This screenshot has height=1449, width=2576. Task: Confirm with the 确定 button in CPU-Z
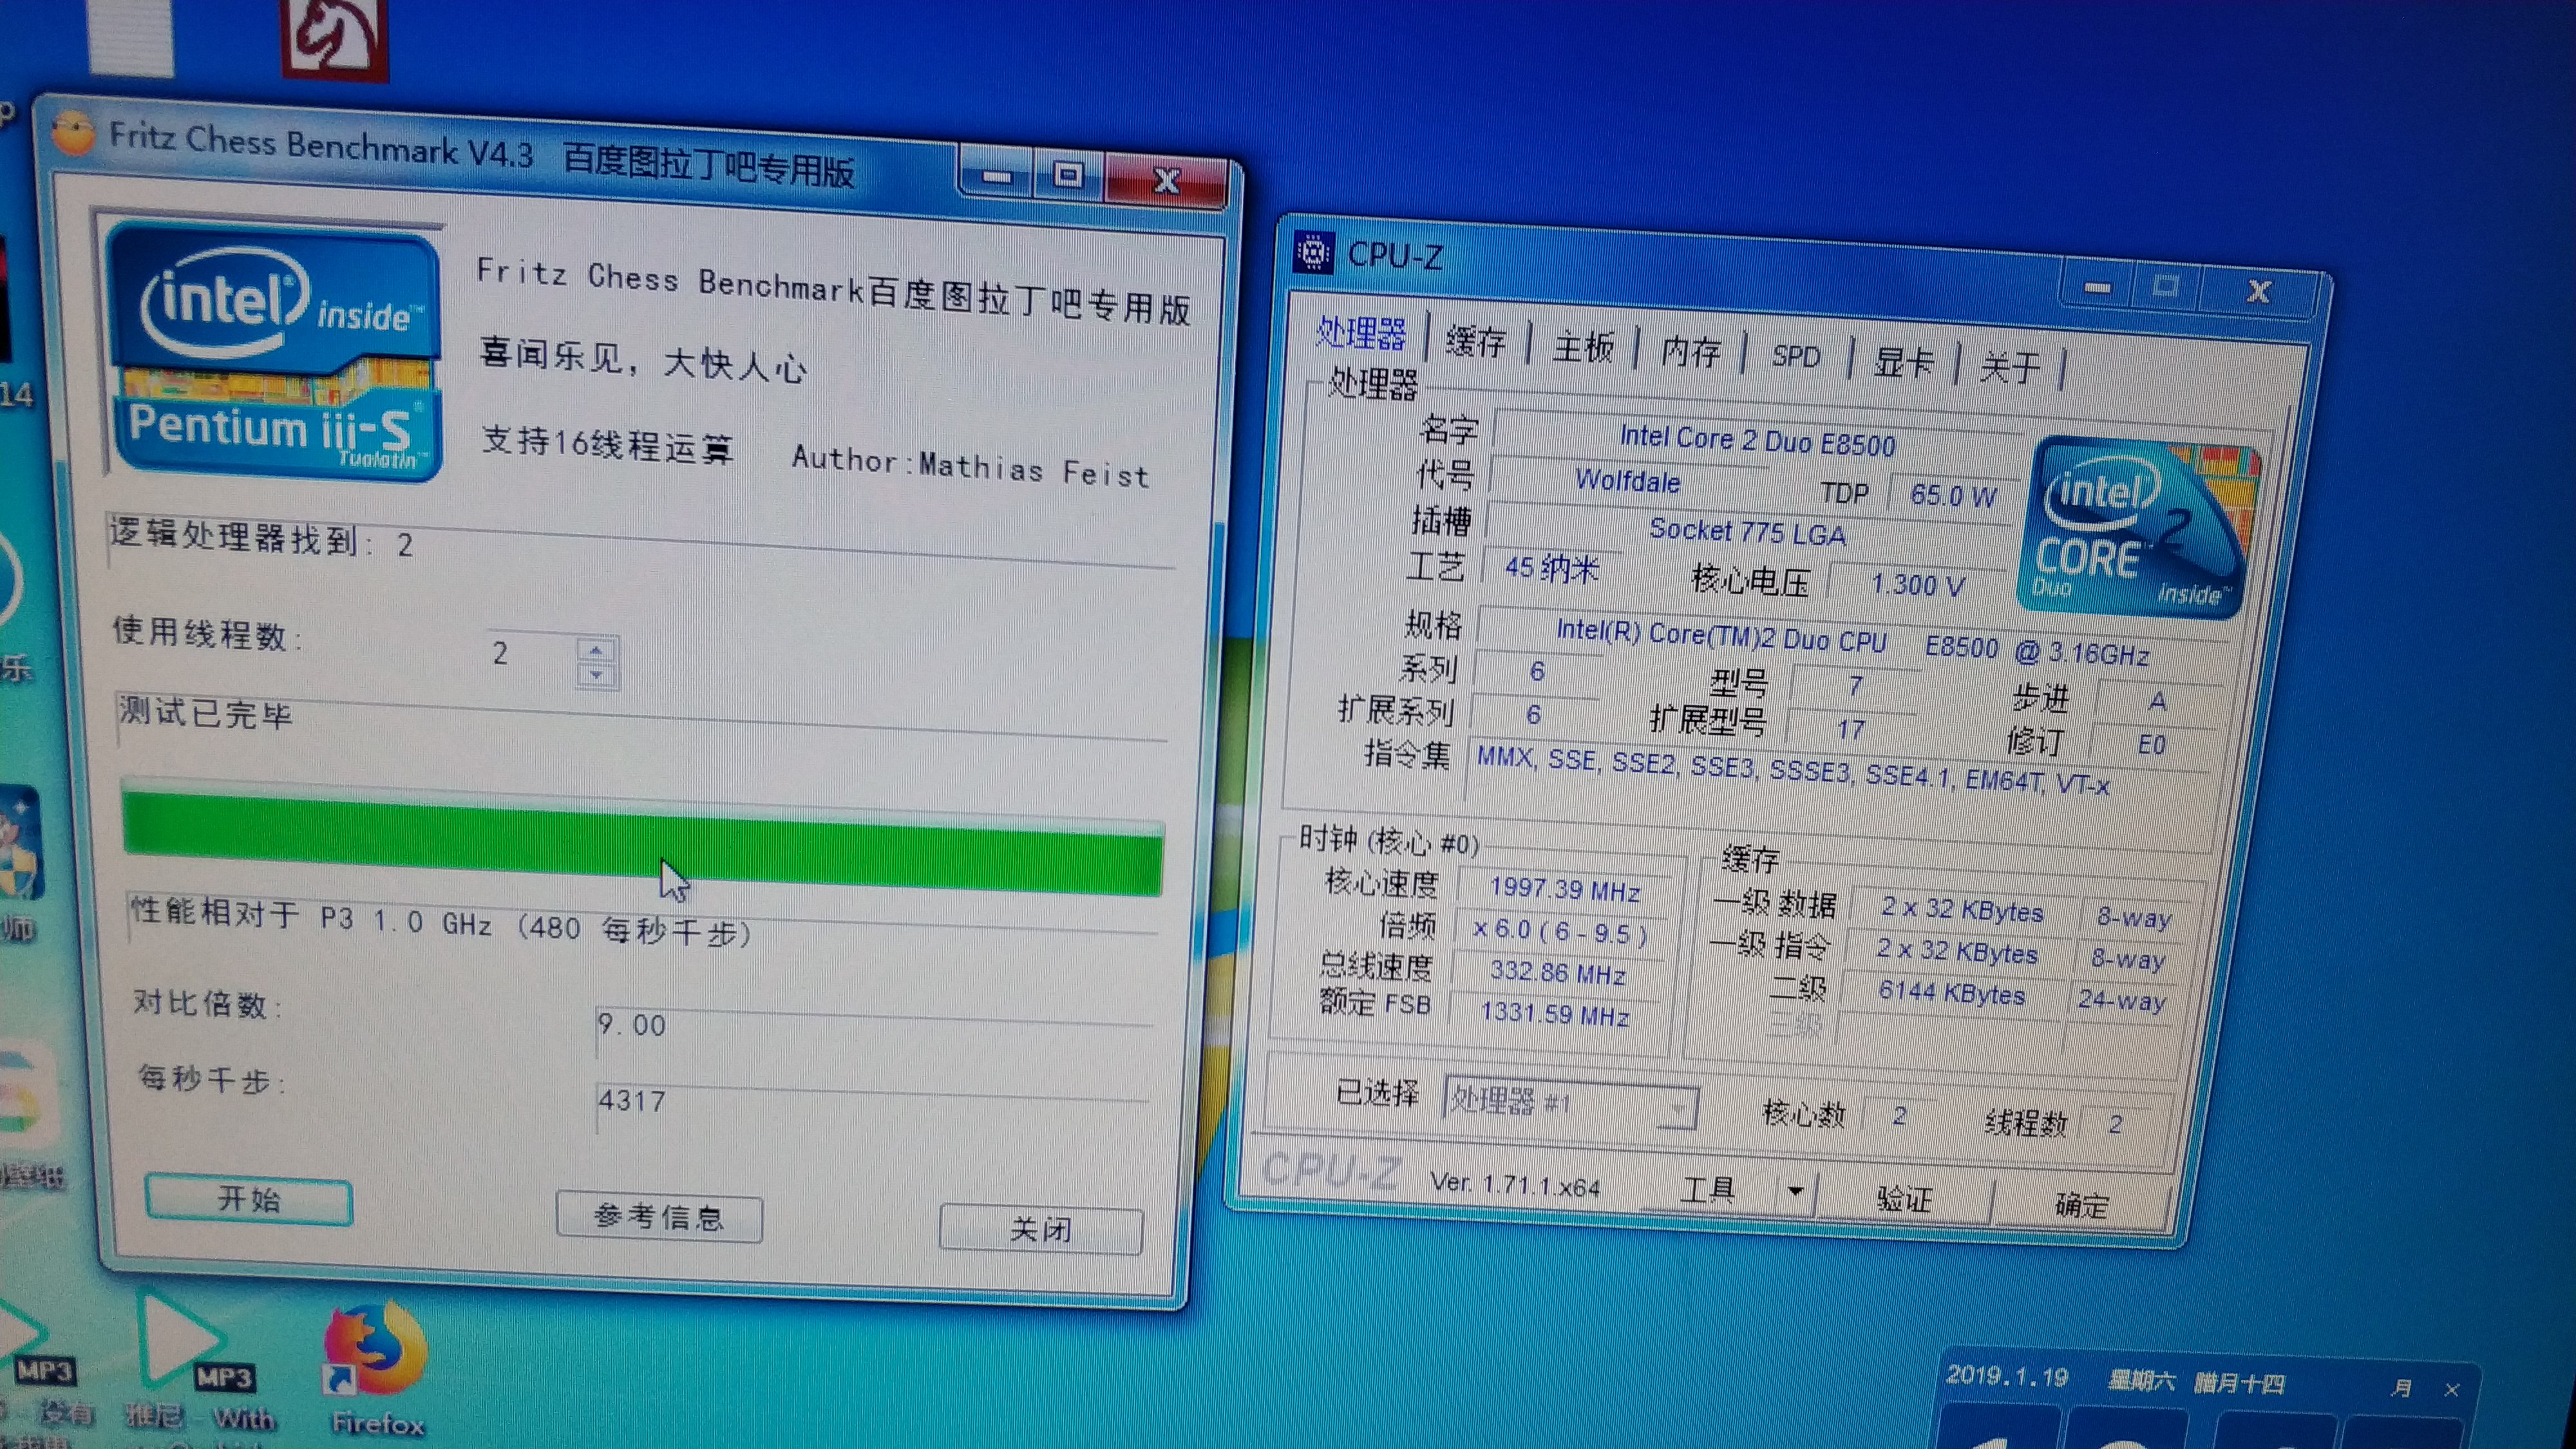click(2082, 1205)
